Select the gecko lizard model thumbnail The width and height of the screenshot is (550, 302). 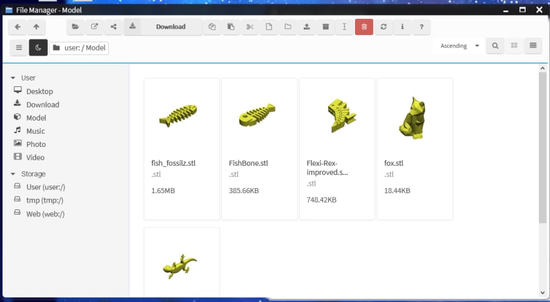click(179, 266)
